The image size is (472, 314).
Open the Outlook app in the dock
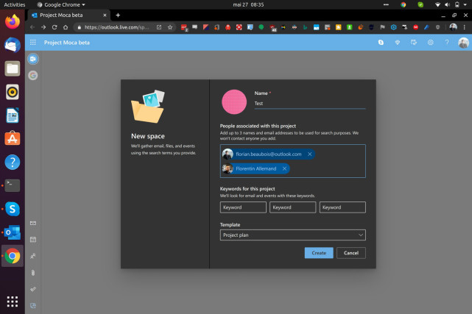pos(13,232)
